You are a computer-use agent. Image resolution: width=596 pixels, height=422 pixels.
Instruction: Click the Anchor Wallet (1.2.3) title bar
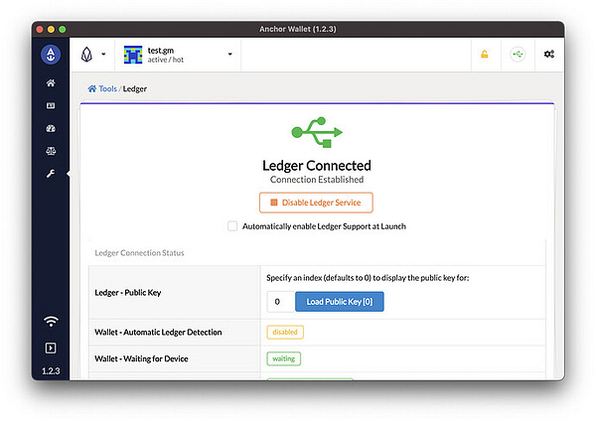tap(298, 29)
